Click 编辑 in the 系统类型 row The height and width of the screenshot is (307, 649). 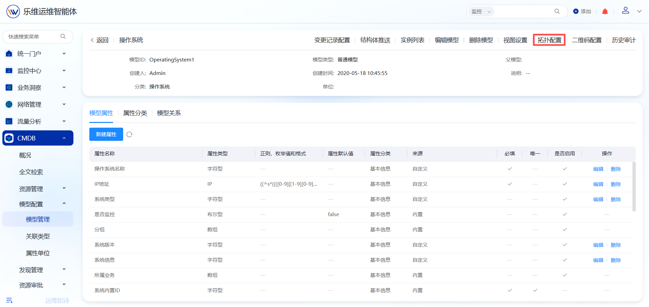[x=598, y=200]
